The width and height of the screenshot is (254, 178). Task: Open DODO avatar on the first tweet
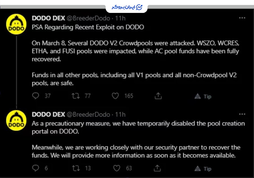click(16, 24)
